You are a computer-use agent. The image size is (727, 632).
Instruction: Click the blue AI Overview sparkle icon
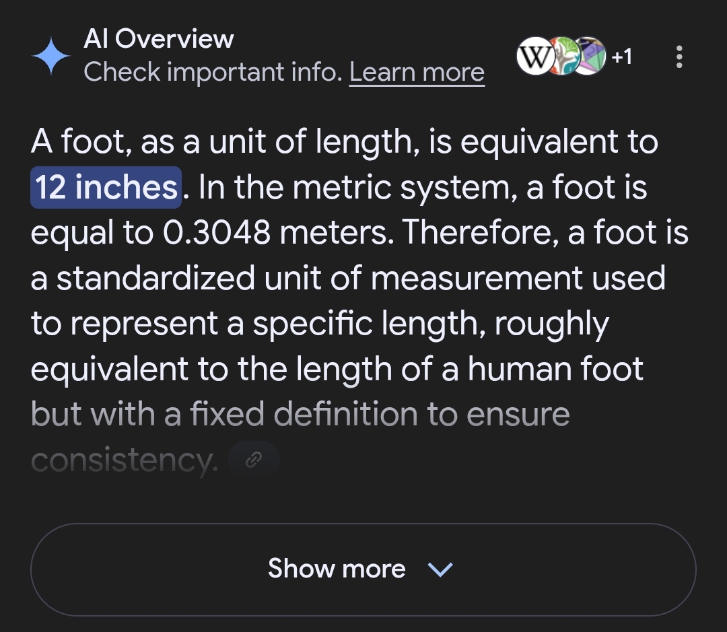coord(51,56)
